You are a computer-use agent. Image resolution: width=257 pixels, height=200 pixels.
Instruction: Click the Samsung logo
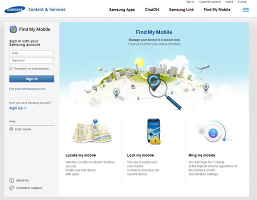15,9
